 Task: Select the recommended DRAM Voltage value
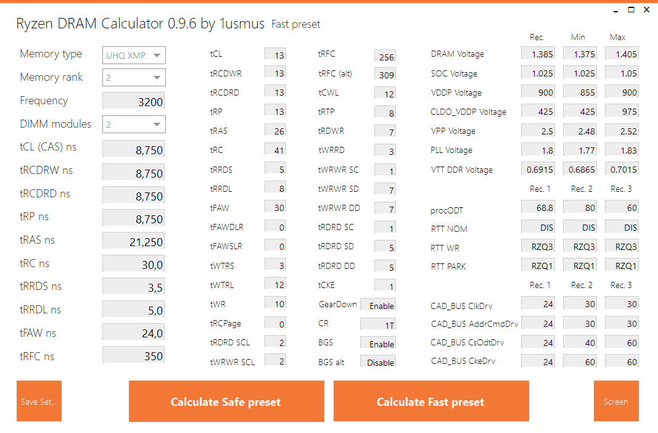[540, 54]
